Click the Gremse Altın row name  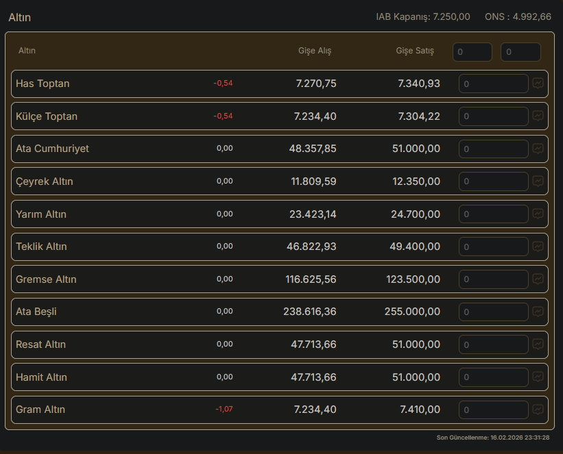[46, 279]
